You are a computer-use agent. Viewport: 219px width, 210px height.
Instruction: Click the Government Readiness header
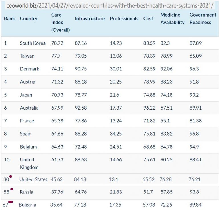tap(203, 19)
